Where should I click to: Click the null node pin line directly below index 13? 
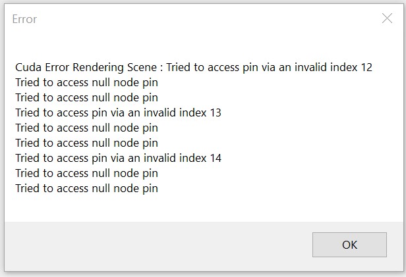(x=86, y=128)
